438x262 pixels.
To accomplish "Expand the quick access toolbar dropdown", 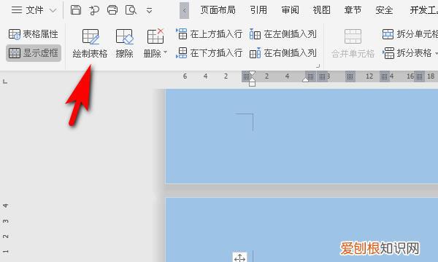I will [x=149, y=11].
